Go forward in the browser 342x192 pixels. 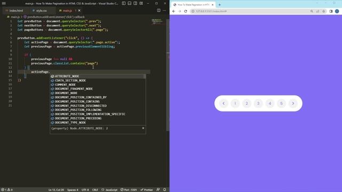pos(180,11)
